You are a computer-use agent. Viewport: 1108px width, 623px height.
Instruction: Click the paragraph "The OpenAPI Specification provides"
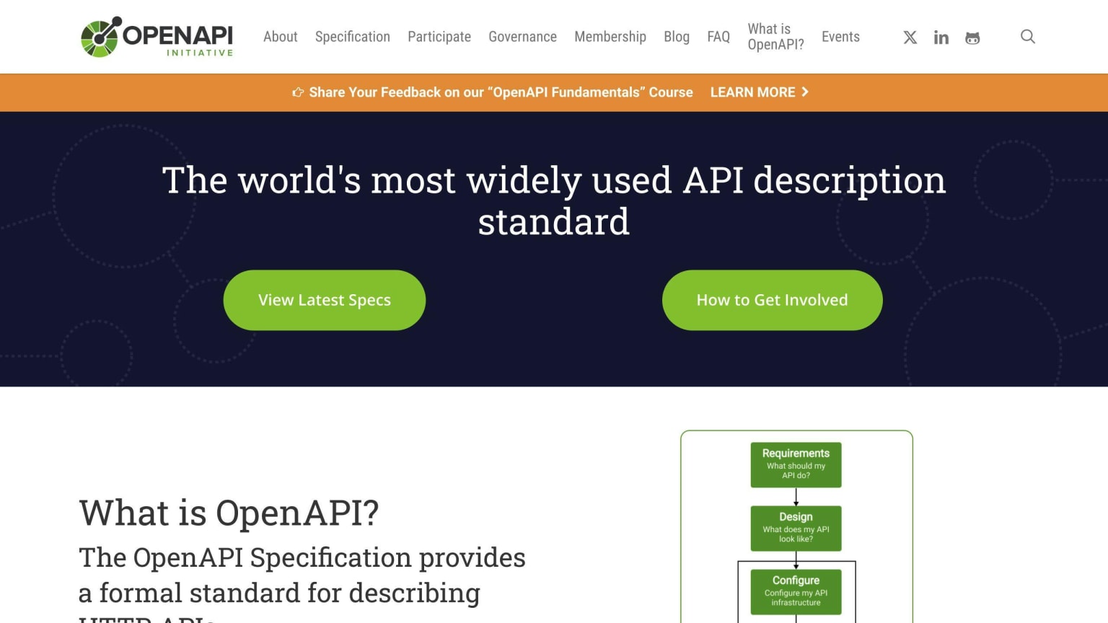tap(302, 557)
